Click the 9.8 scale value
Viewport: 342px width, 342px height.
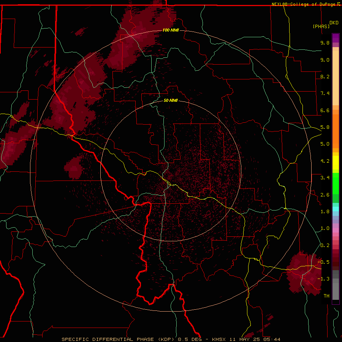click(325, 43)
